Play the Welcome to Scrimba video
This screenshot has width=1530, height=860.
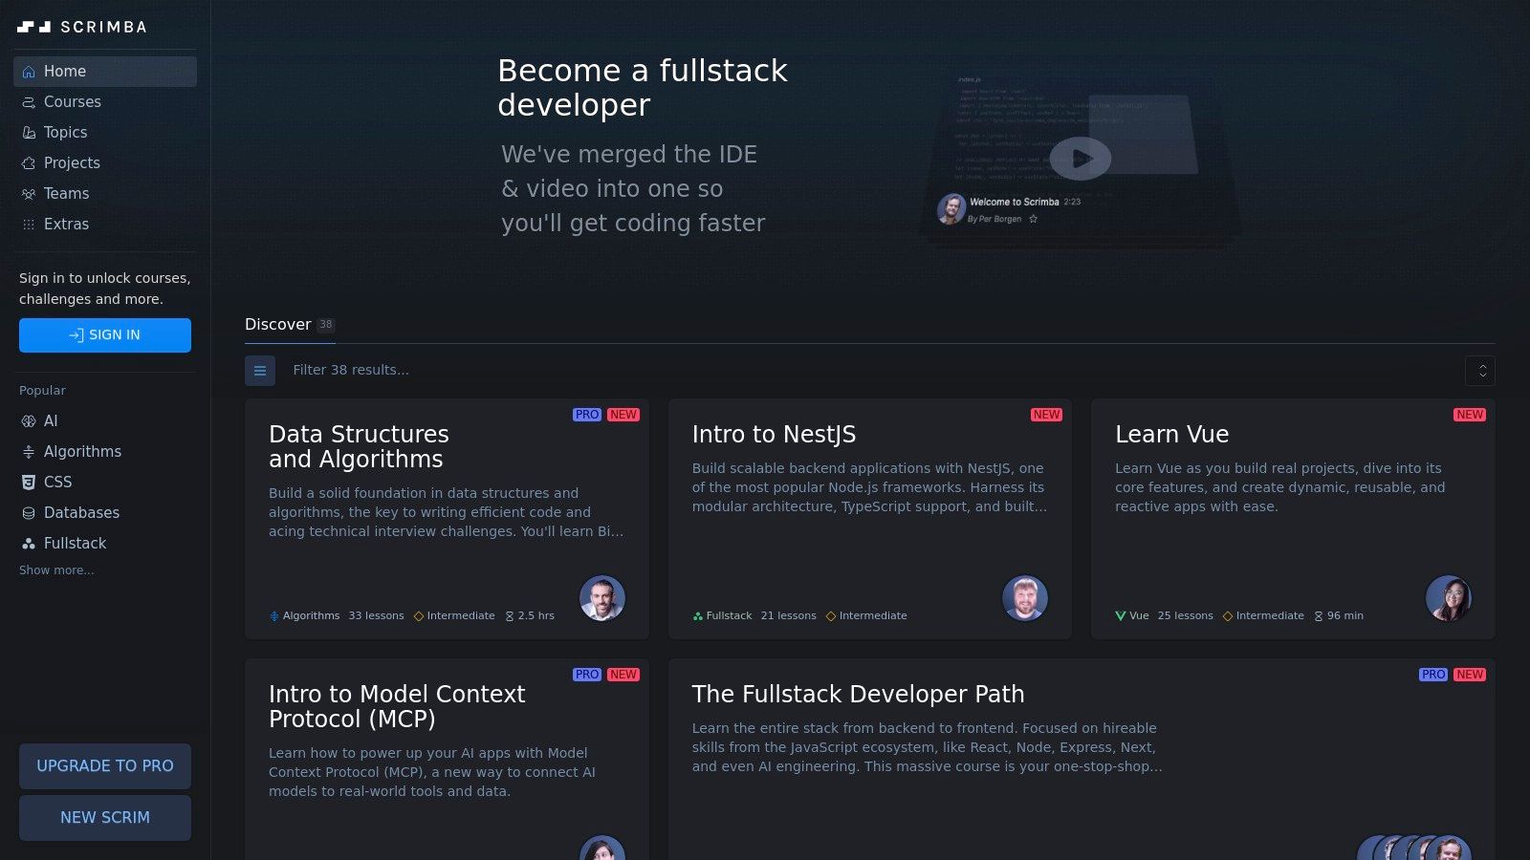pos(1080,158)
